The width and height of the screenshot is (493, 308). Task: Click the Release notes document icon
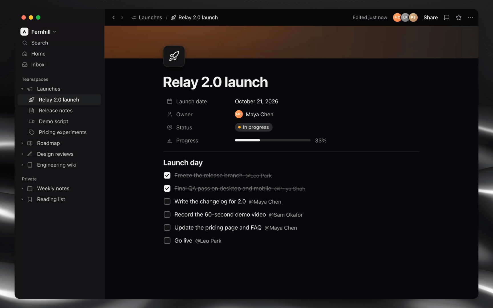(x=32, y=110)
